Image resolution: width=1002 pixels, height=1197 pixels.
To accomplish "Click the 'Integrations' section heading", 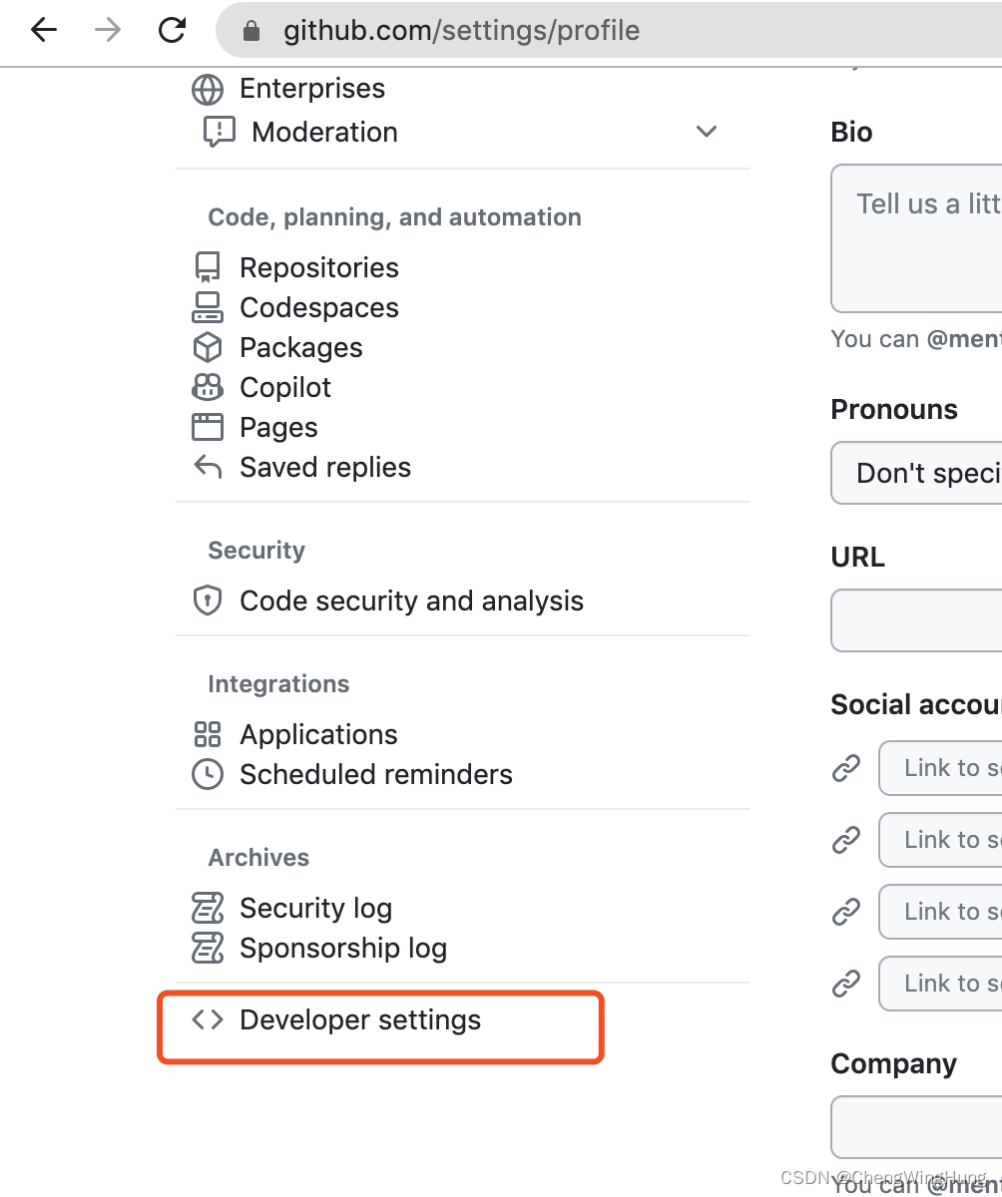I will click(278, 684).
